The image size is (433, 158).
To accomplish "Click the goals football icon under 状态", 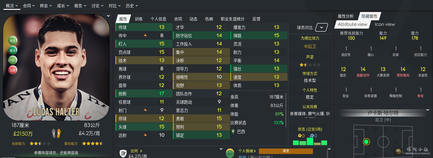I will [x=300, y=136].
